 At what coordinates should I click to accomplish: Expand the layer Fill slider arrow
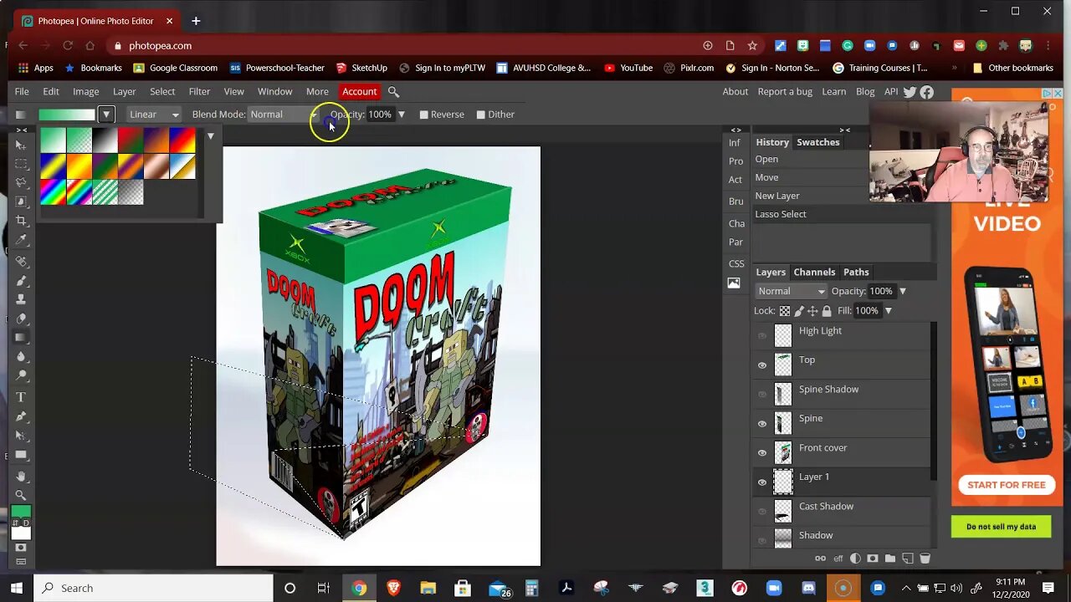coord(889,311)
